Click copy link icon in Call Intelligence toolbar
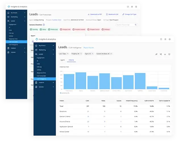 click(156, 54)
